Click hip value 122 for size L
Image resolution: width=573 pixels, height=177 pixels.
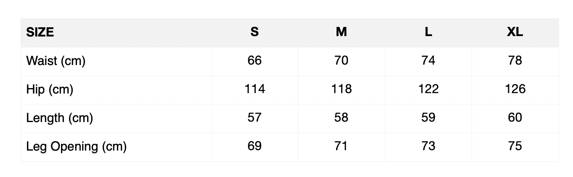(x=428, y=89)
